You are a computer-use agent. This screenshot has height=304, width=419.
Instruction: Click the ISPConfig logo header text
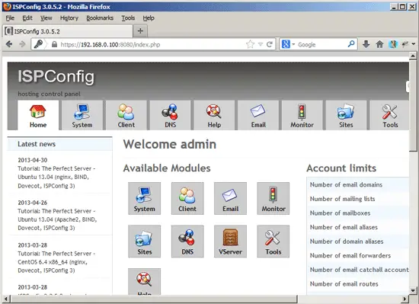[x=56, y=77]
